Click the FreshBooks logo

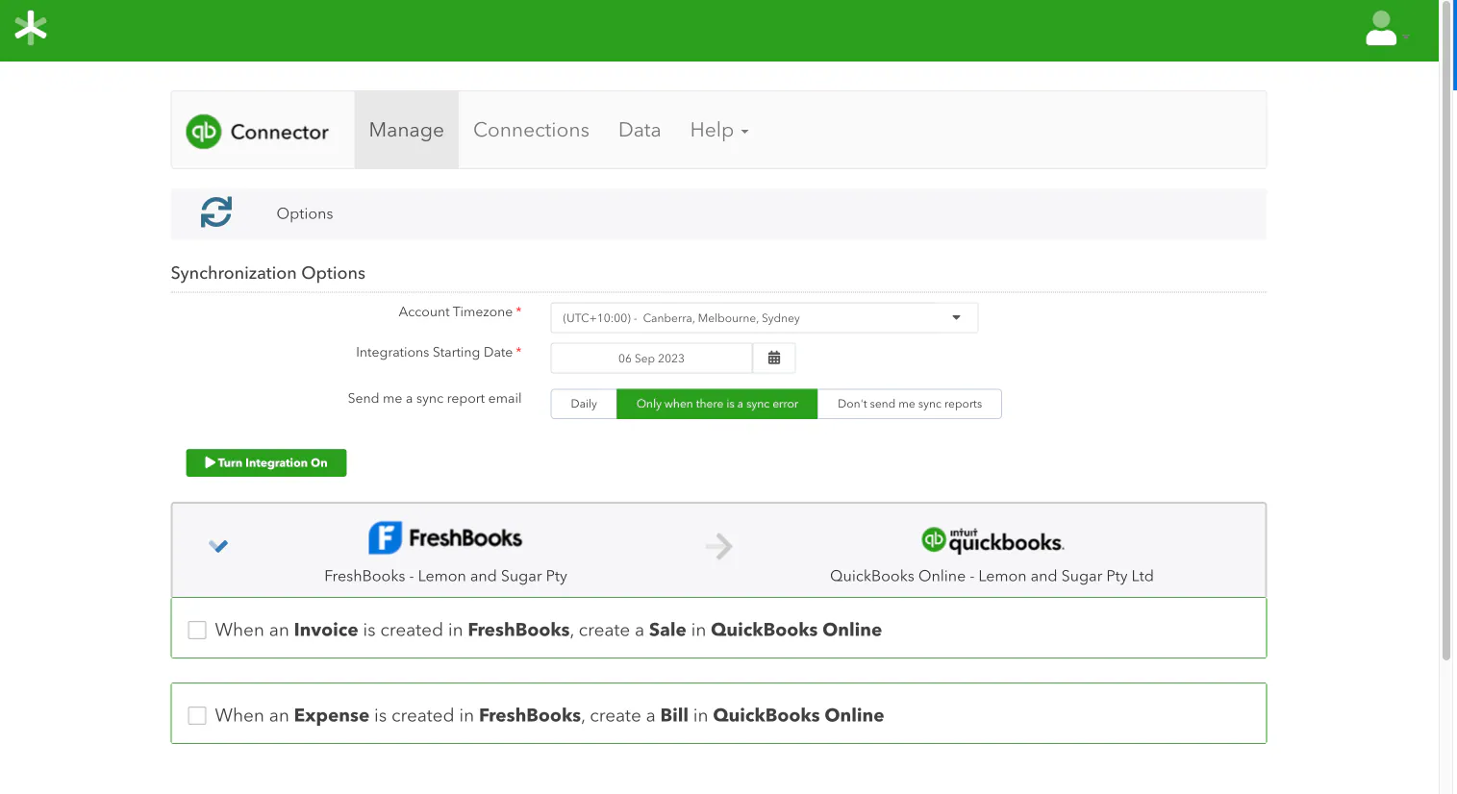[x=445, y=537]
